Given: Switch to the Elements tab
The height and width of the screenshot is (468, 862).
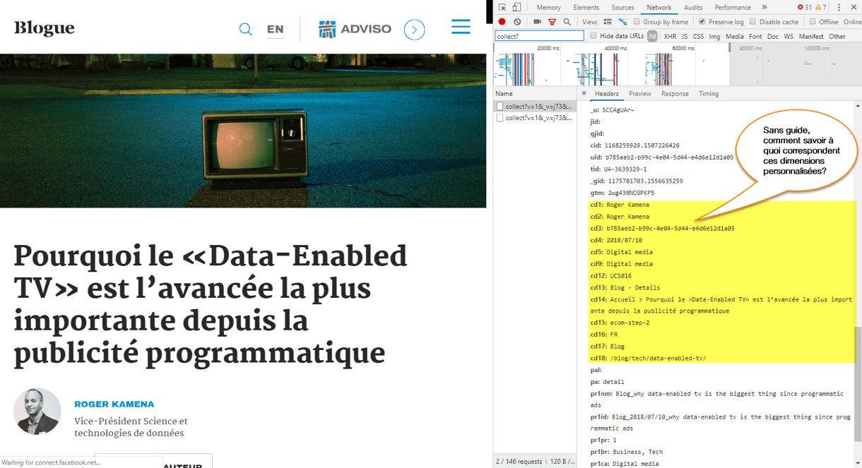Looking at the screenshot, I should [x=586, y=7].
